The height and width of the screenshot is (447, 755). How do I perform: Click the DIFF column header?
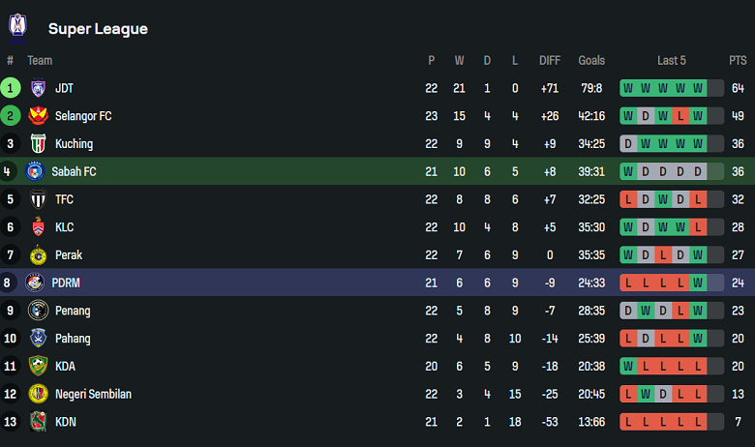[x=550, y=60]
